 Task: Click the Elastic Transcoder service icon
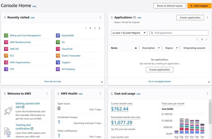point(58,55)
